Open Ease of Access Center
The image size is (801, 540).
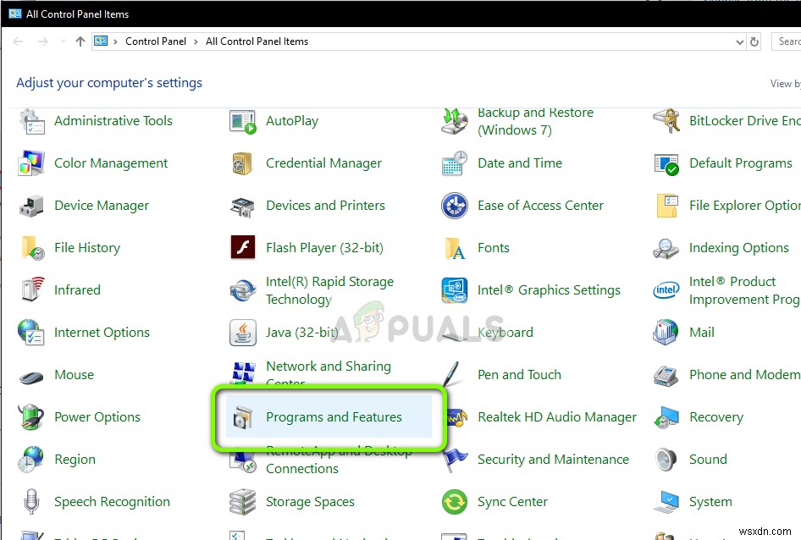click(540, 206)
